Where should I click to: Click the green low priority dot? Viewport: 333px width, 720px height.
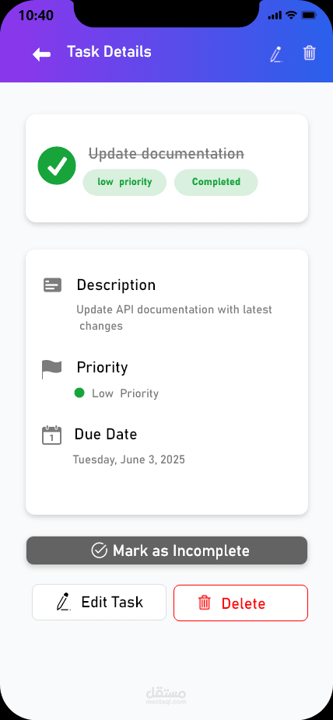tap(79, 393)
